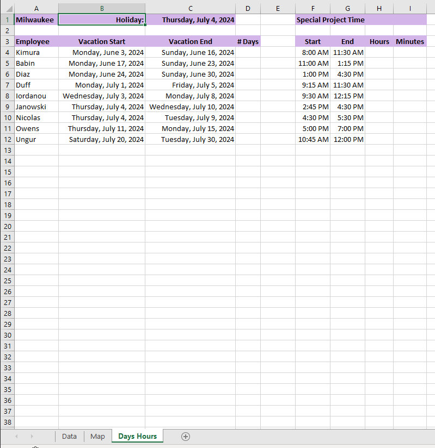Viewport: 435px width, 448px height.
Task: Switch to the Data sheet tab
Action: pos(69,436)
